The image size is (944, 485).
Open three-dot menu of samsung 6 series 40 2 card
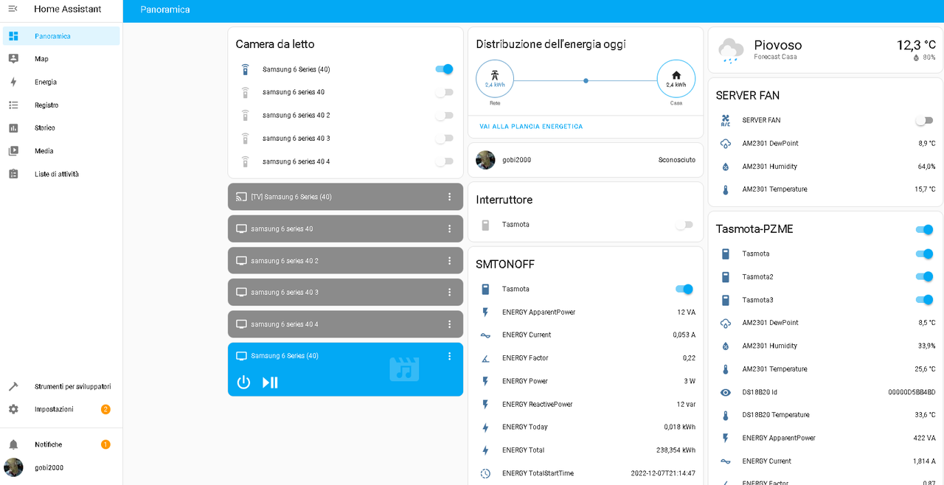click(x=449, y=261)
